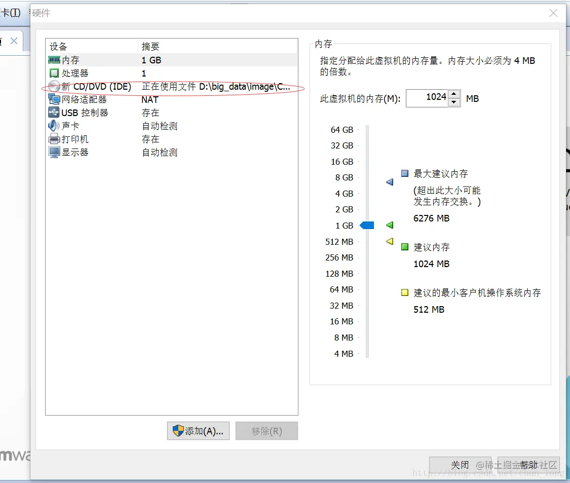Screen dimensions: 570x483
Task: Select the new CD/DVD (IDE) disc icon
Action: [x=54, y=87]
